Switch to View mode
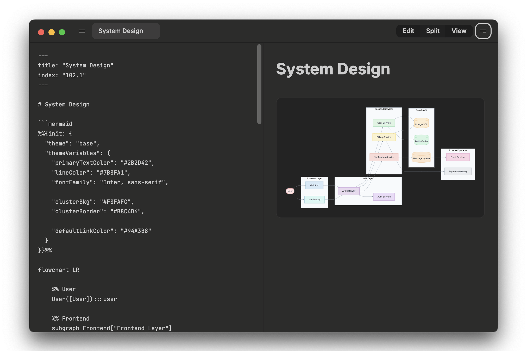 [459, 31]
